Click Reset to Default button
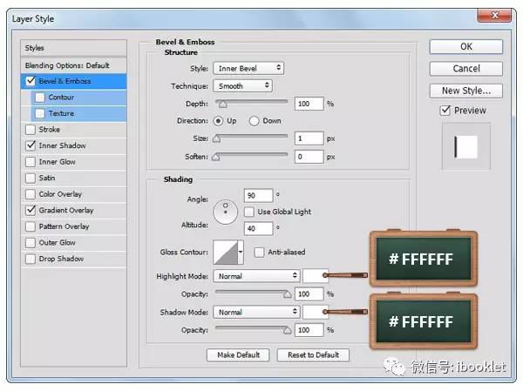This screenshot has height=391, width=523. point(313,355)
